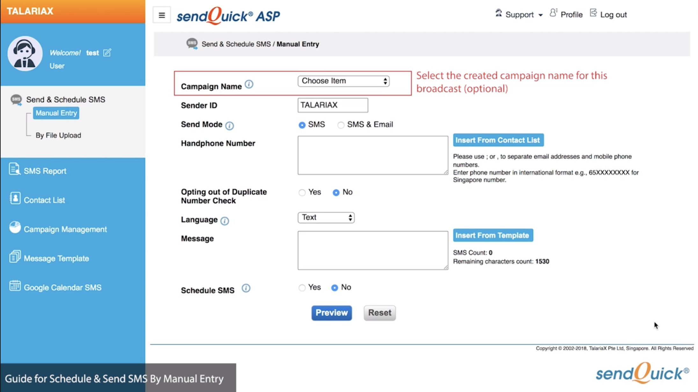Toggle the hamburger sidebar menu button
This screenshot has width=698, height=392.
[x=162, y=15]
